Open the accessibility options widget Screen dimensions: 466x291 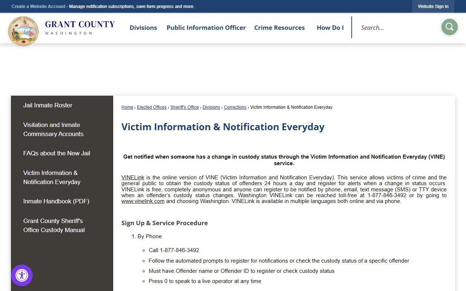(22, 275)
